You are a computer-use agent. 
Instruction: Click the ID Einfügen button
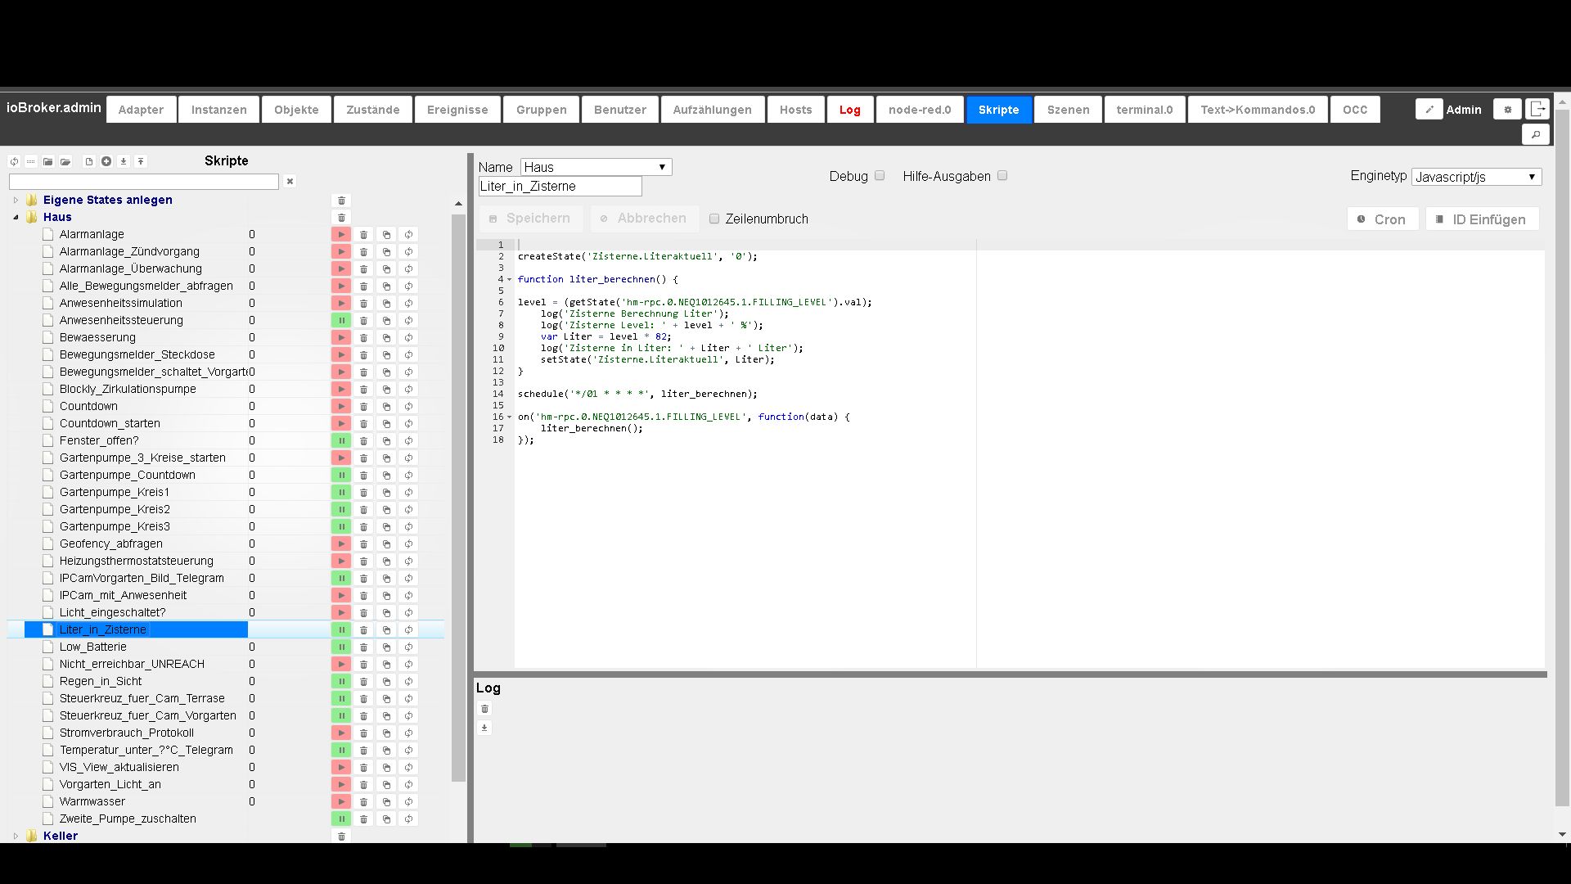tap(1482, 219)
